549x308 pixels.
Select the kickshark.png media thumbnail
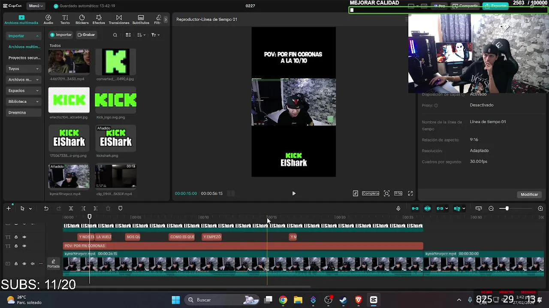click(115, 138)
